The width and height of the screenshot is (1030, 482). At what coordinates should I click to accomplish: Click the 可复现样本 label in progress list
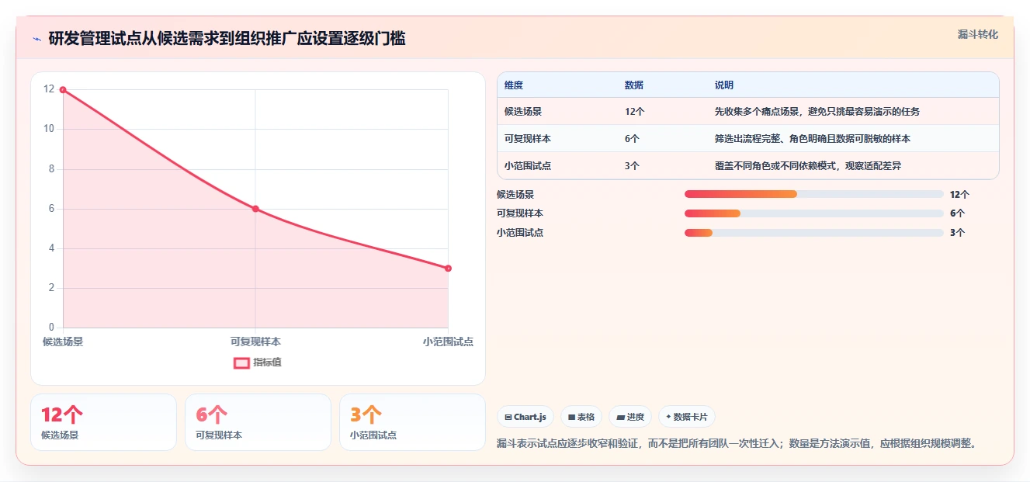pos(520,213)
